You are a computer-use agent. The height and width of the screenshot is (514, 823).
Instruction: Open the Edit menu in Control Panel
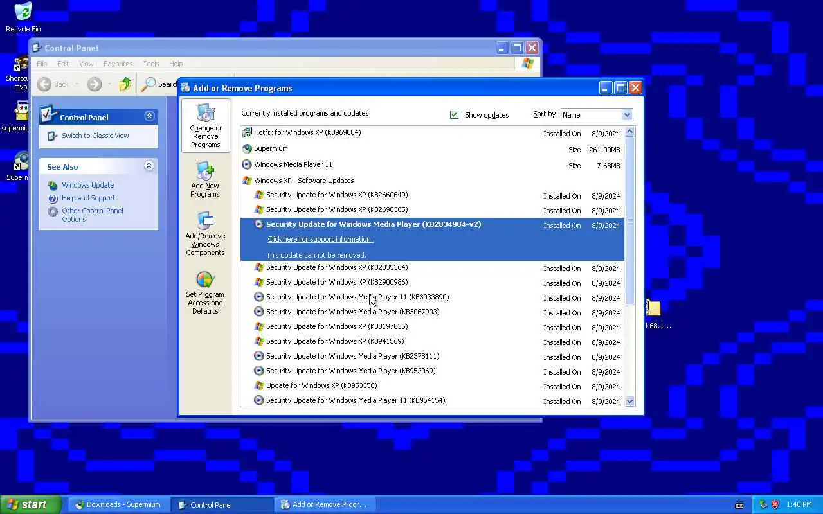pyautogui.click(x=63, y=64)
